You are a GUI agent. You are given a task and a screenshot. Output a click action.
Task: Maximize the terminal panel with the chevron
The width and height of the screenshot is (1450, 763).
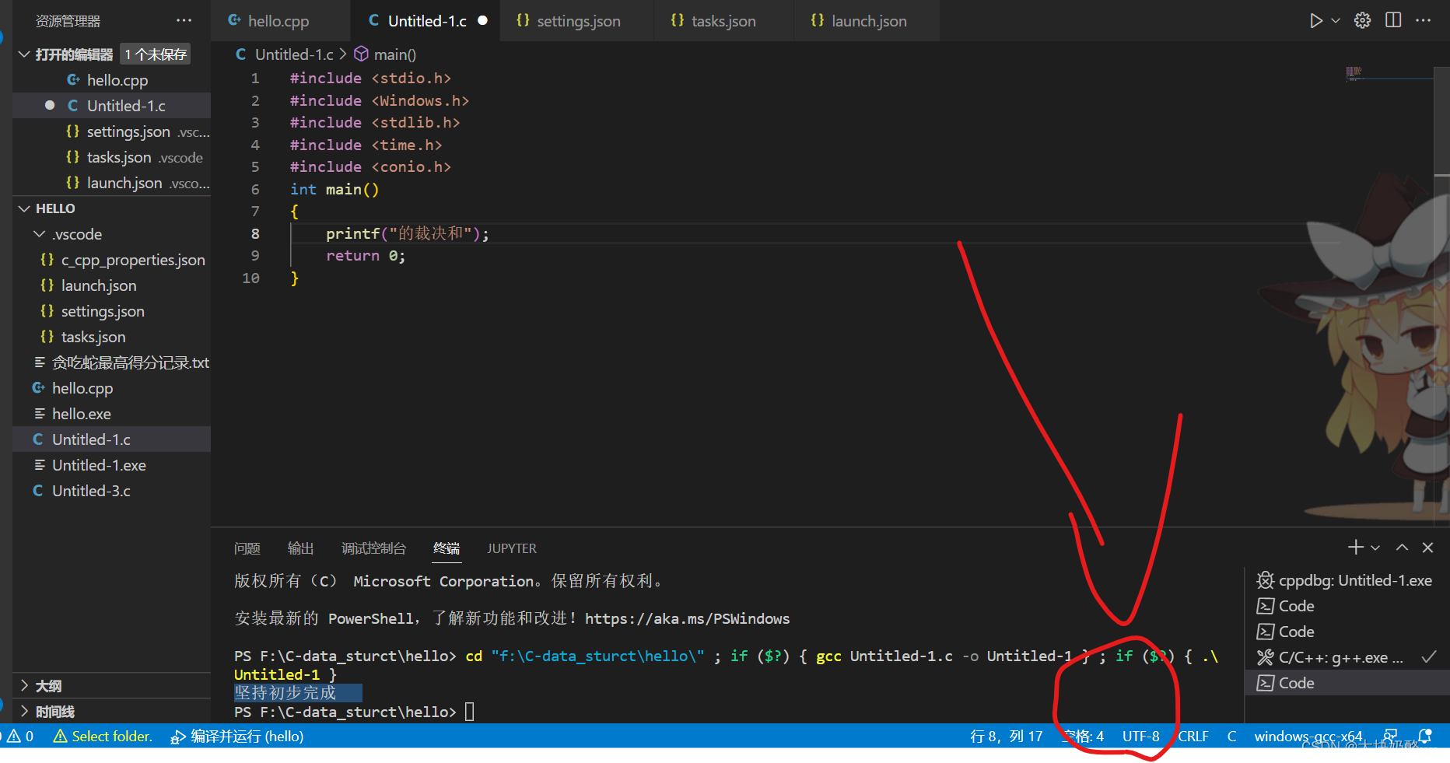tap(1401, 547)
